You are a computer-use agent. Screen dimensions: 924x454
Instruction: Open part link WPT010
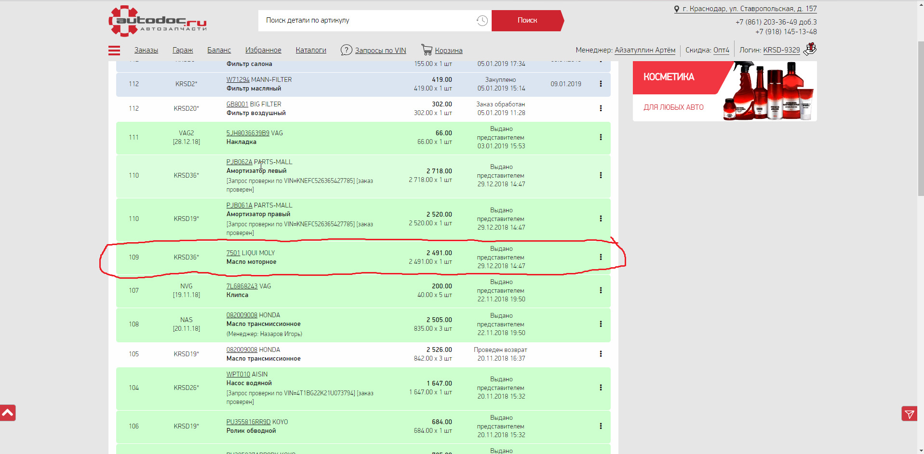tap(238, 375)
